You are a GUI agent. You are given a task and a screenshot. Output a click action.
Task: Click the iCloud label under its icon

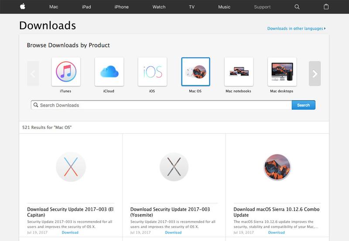pyautogui.click(x=109, y=91)
